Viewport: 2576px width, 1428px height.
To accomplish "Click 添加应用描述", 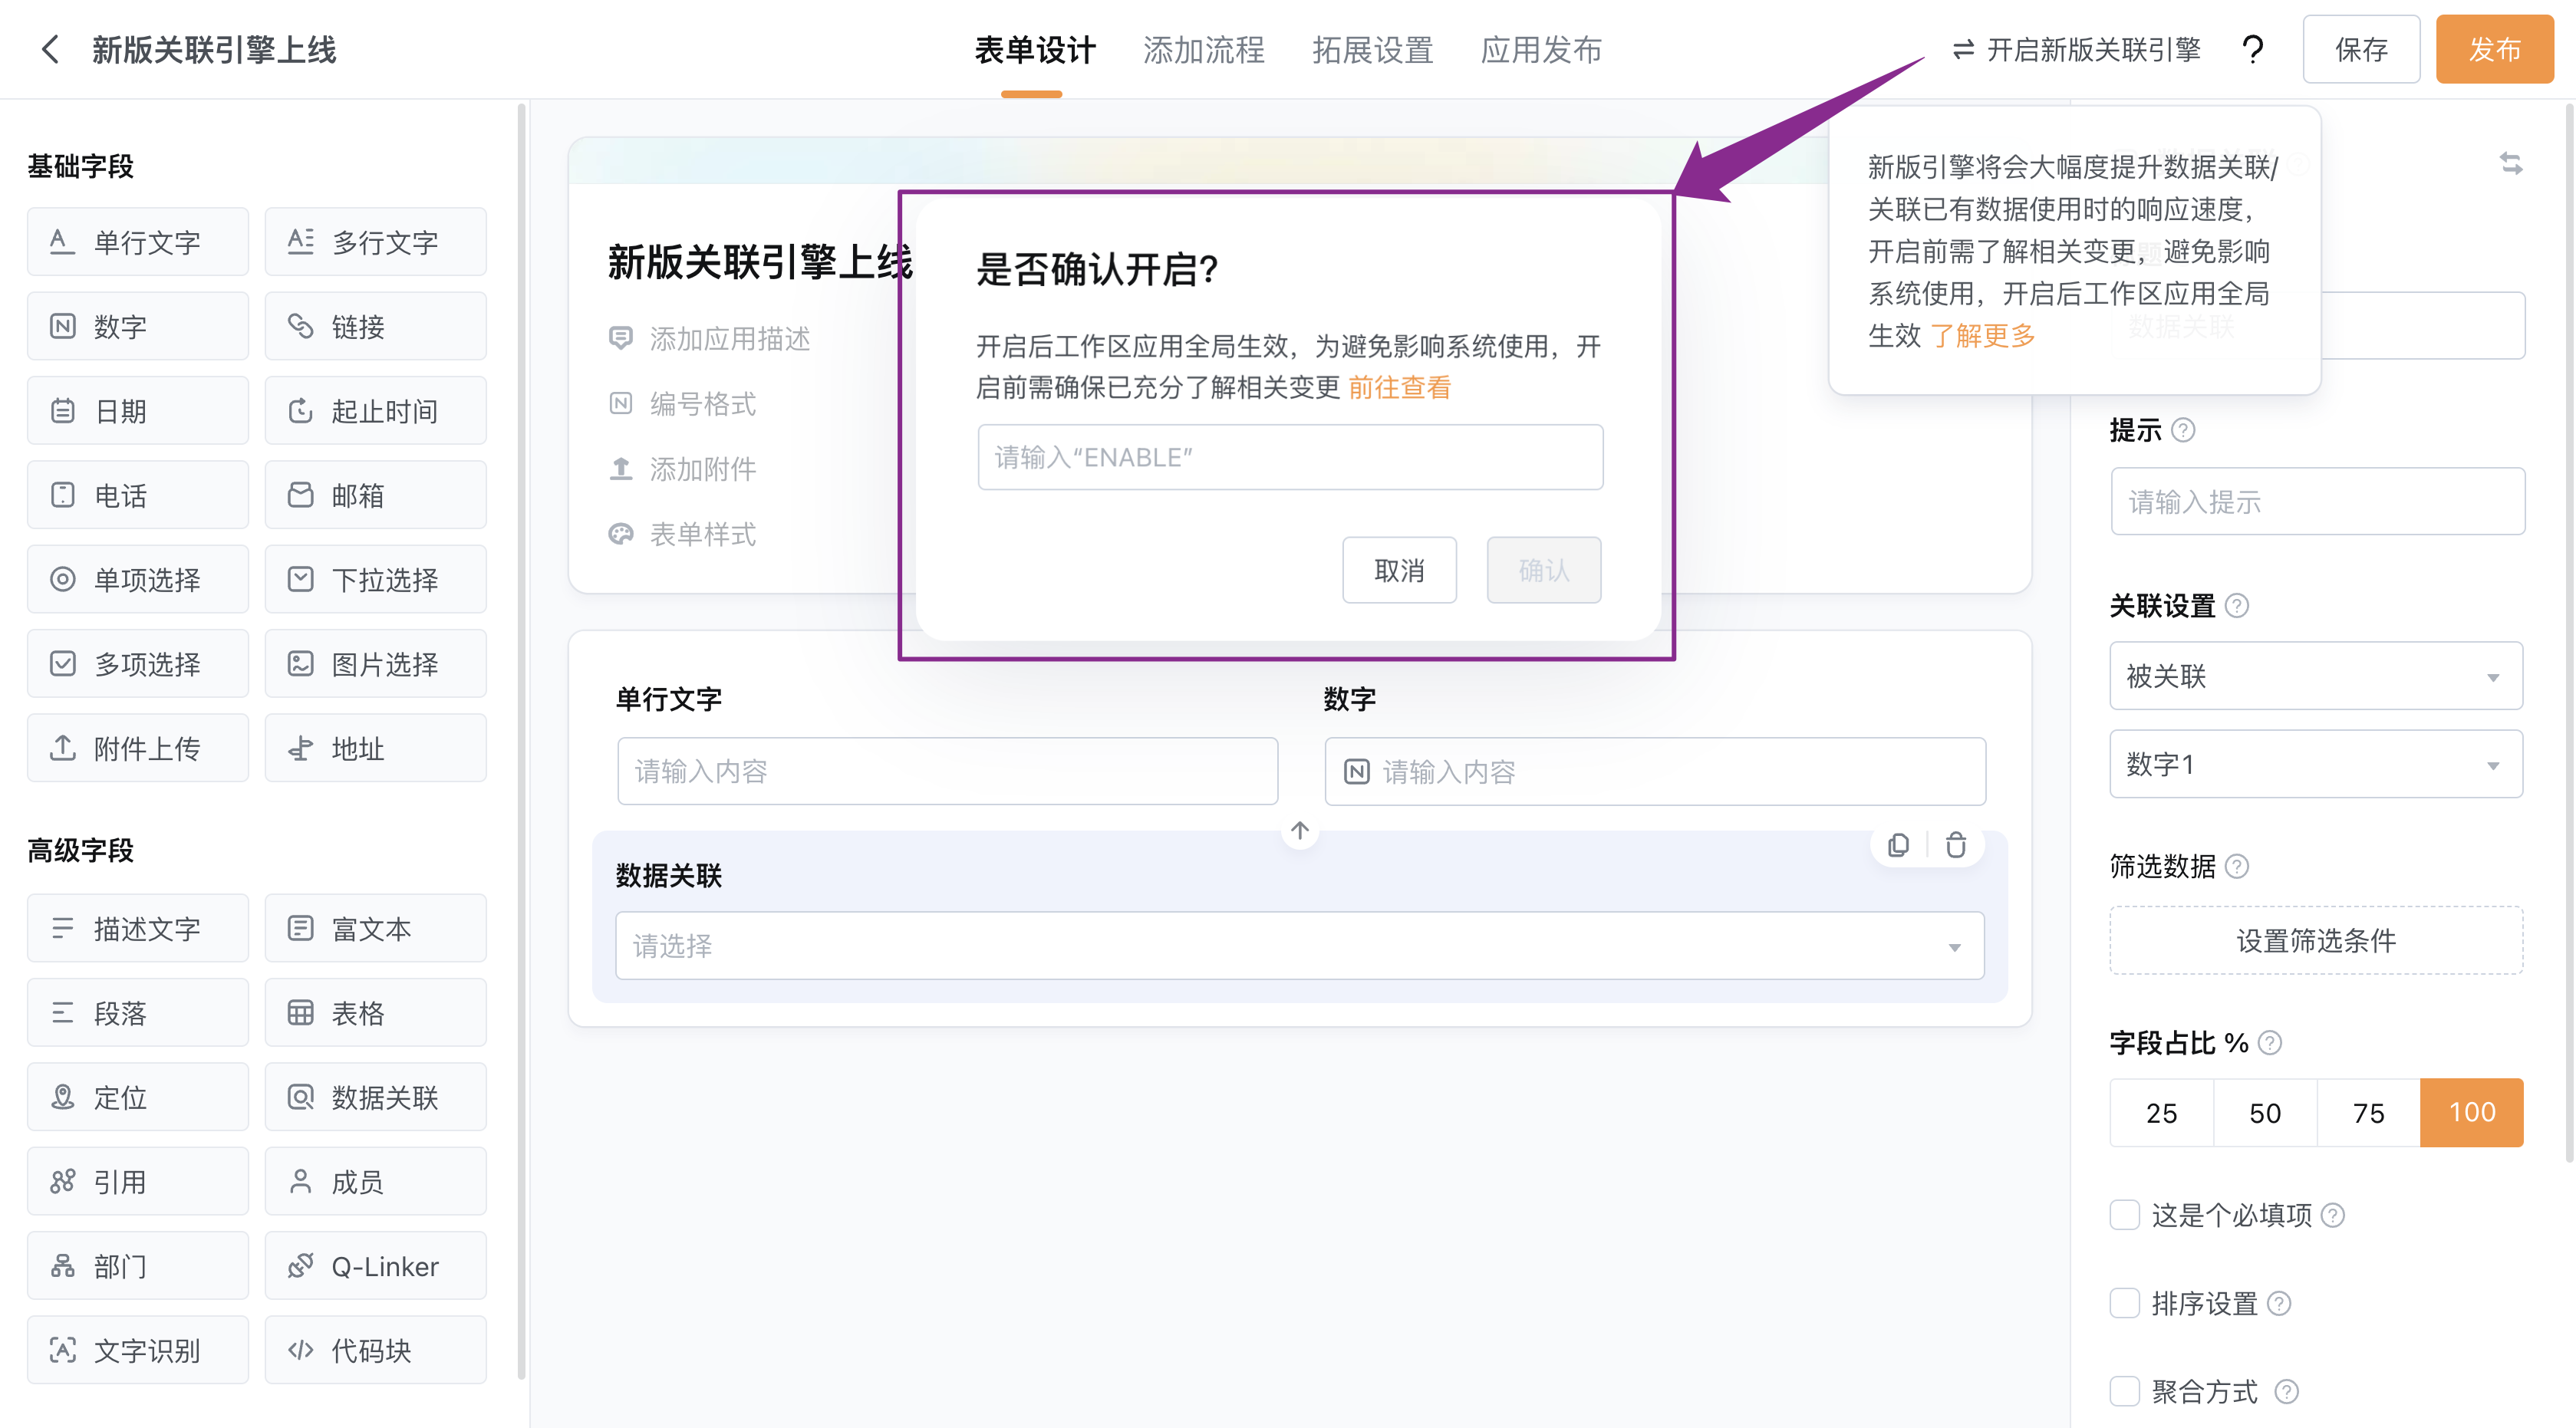I will coord(710,339).
